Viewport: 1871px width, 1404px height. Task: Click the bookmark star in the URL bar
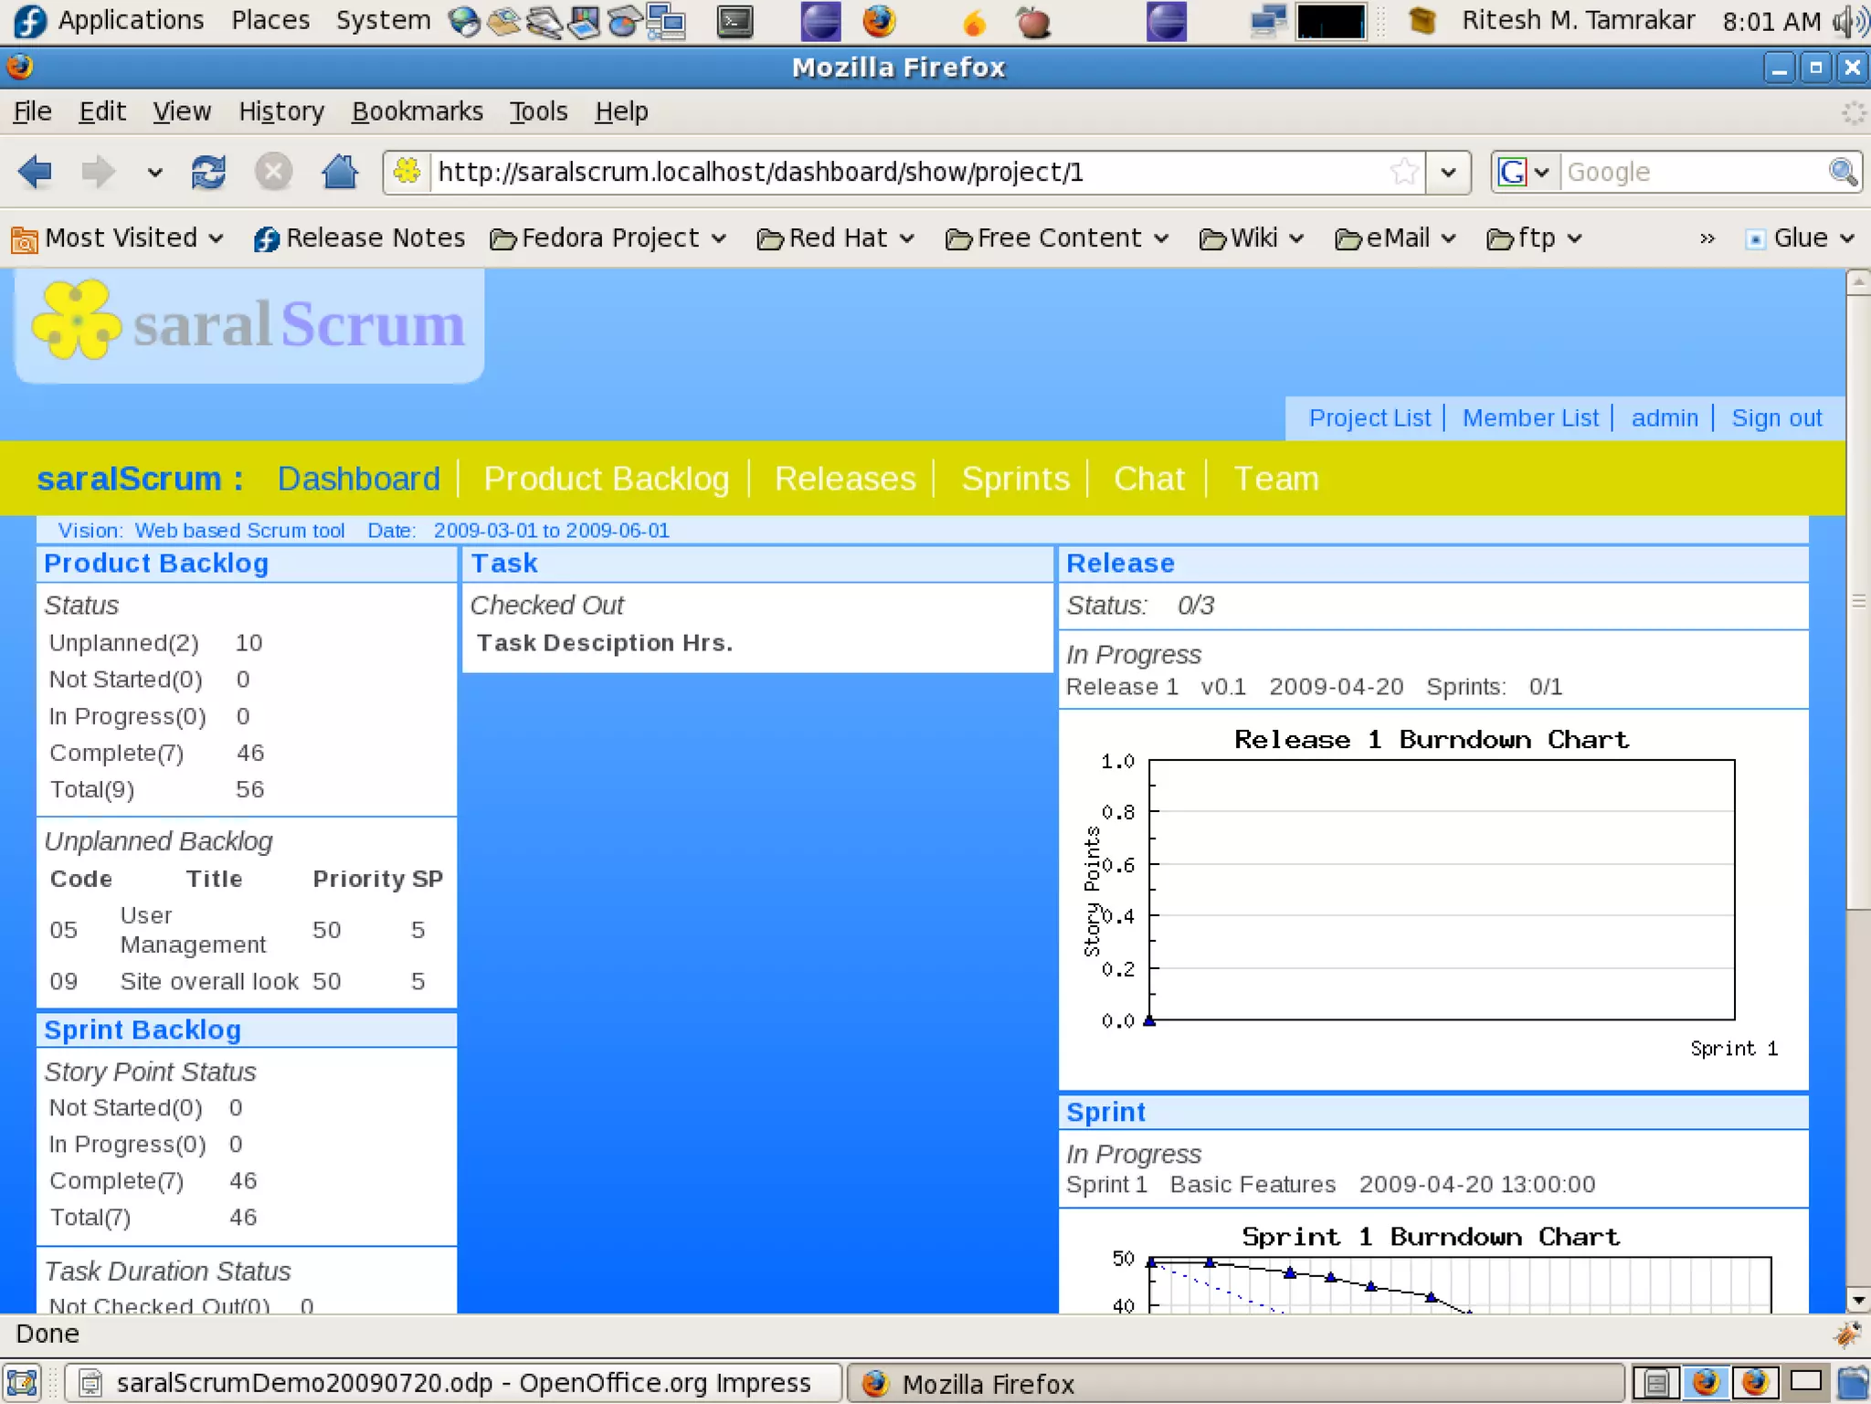[1404, 172]
